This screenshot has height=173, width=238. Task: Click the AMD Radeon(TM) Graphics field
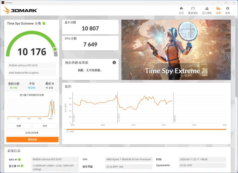click(x=32, y=73)
